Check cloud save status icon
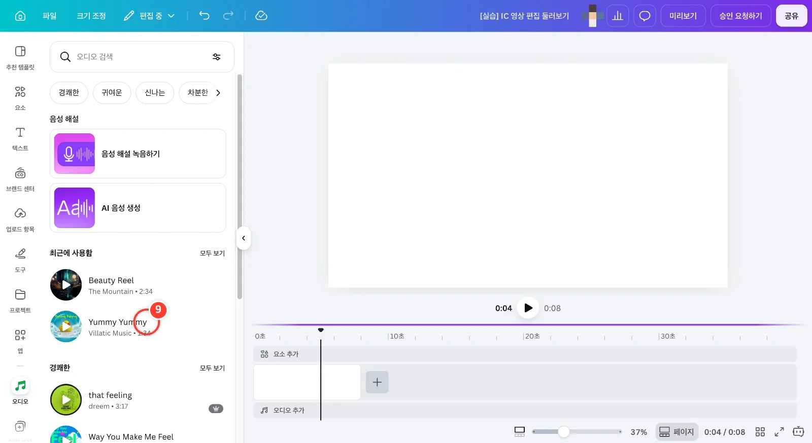 click(x=261, y=16)
